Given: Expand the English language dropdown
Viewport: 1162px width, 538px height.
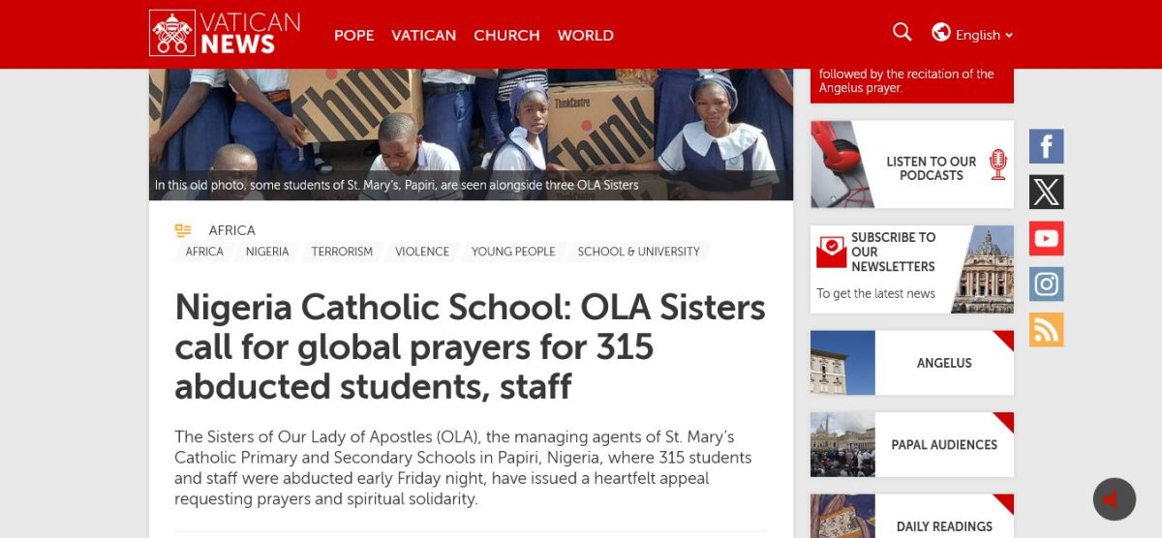Looking at the screenshot, I should coord(984,35).
